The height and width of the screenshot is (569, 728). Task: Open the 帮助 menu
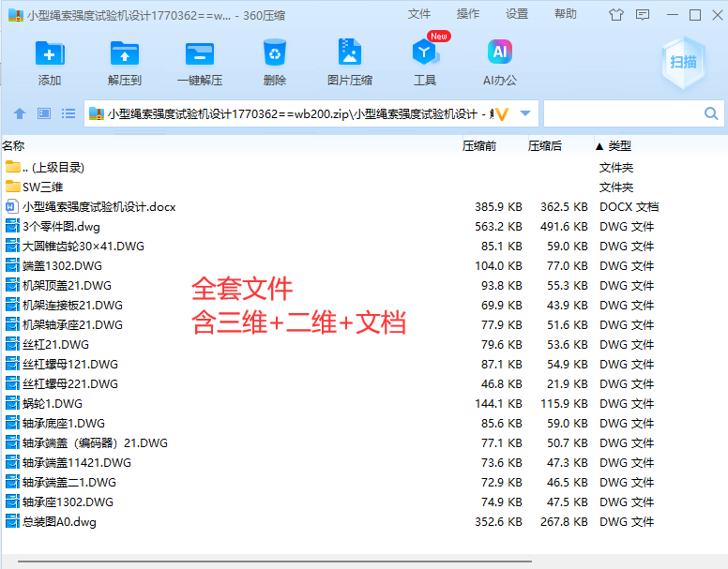point(565,14)
